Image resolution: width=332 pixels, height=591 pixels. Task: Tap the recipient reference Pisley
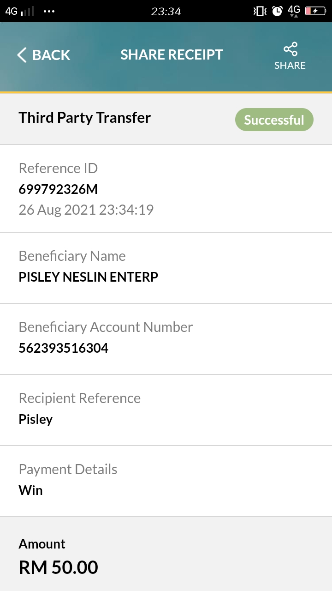(36, 419)
